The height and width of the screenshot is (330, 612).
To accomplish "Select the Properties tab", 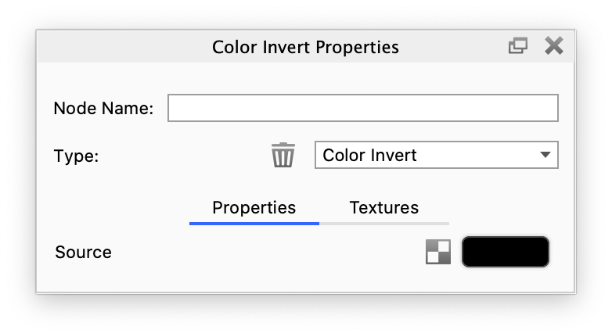I will click(254, 207).
